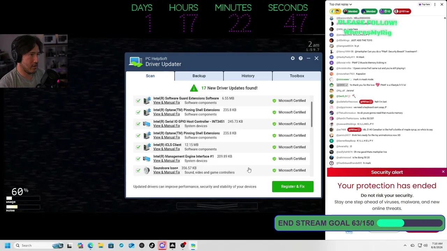447x251 pixels.
Task: Click the '6.55 MB' driver size
Action: tap(228, 98)
